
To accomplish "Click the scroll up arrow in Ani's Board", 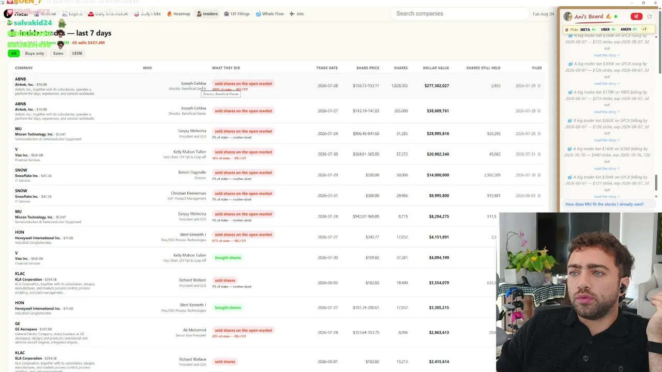I will tap(656, 37).
